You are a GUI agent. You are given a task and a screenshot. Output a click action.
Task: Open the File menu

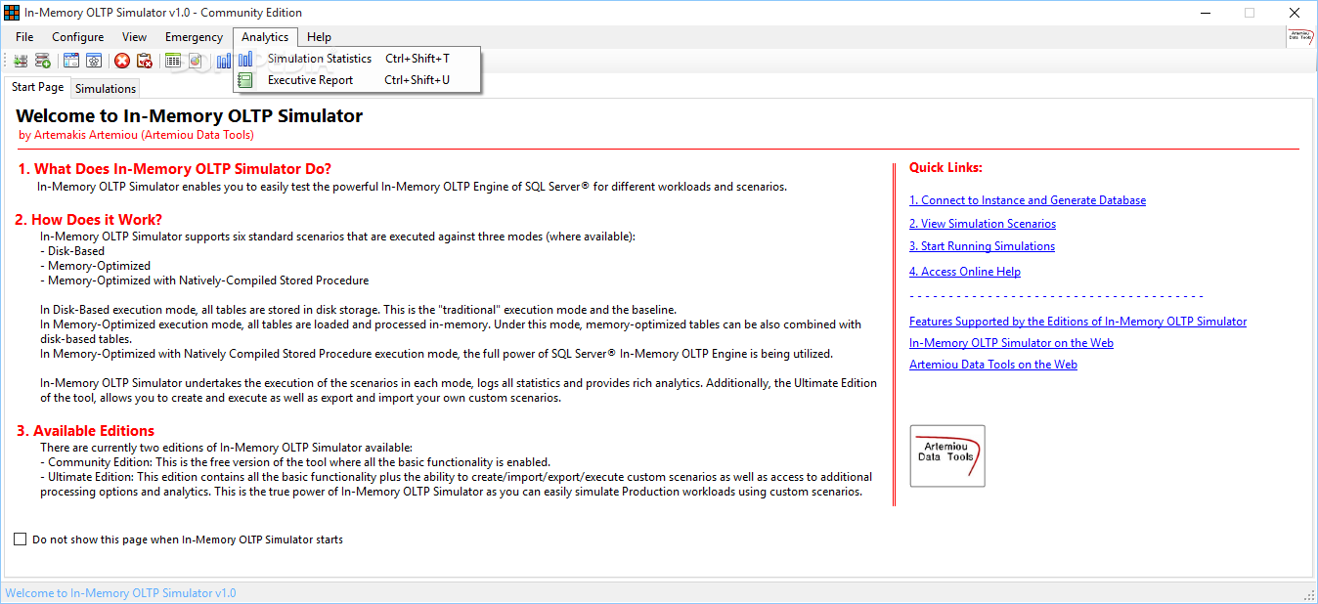coord(24,37)
